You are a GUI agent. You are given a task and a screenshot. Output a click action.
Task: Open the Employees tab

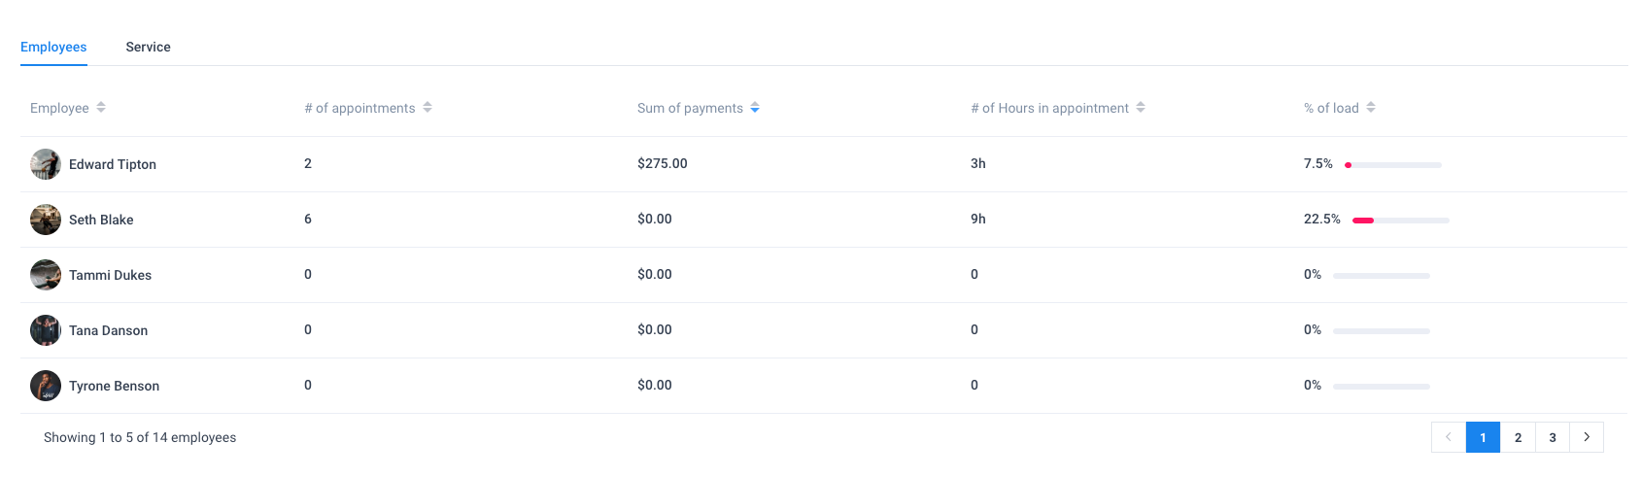point(53,47)
